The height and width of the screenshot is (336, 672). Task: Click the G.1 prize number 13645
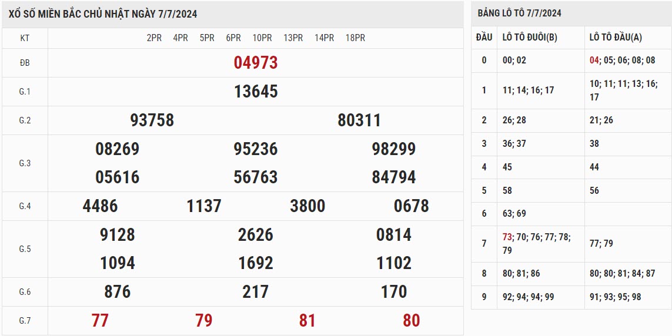[256, 92]
